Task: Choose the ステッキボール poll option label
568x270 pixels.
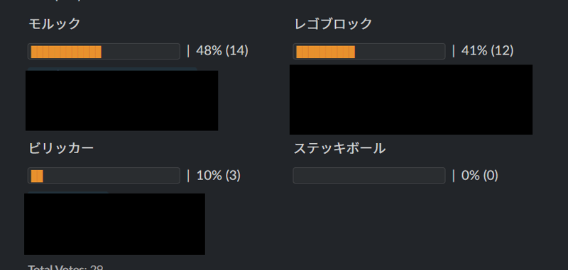Action: pyautogui.click(x=339, y=148)
